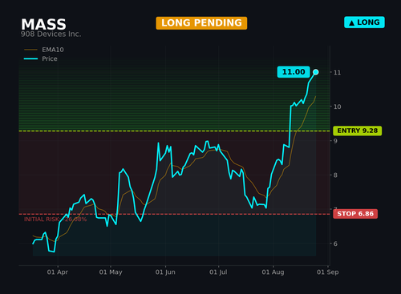This screenshot has width=401, height=294.
Task: Click the 01 Apr date label
Action: pyautogui.click(x=58, y=272)
